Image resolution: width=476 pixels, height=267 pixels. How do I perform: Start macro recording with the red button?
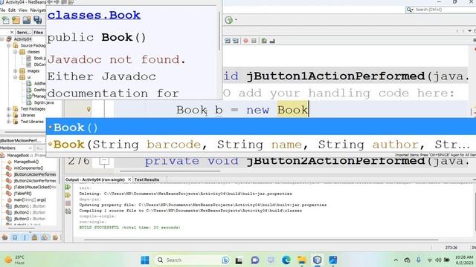click(245, 41)
